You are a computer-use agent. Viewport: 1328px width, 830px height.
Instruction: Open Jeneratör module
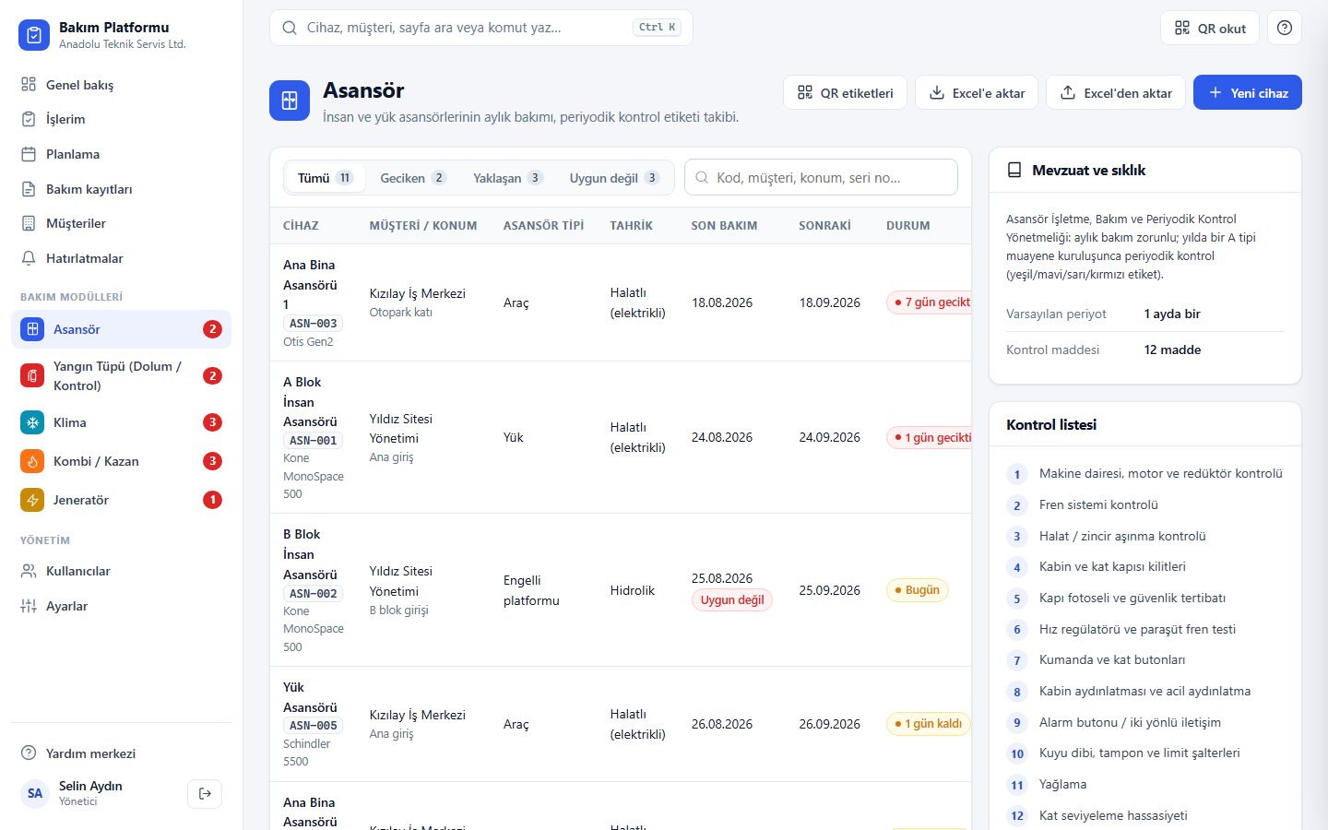click(x=121, y=500)
